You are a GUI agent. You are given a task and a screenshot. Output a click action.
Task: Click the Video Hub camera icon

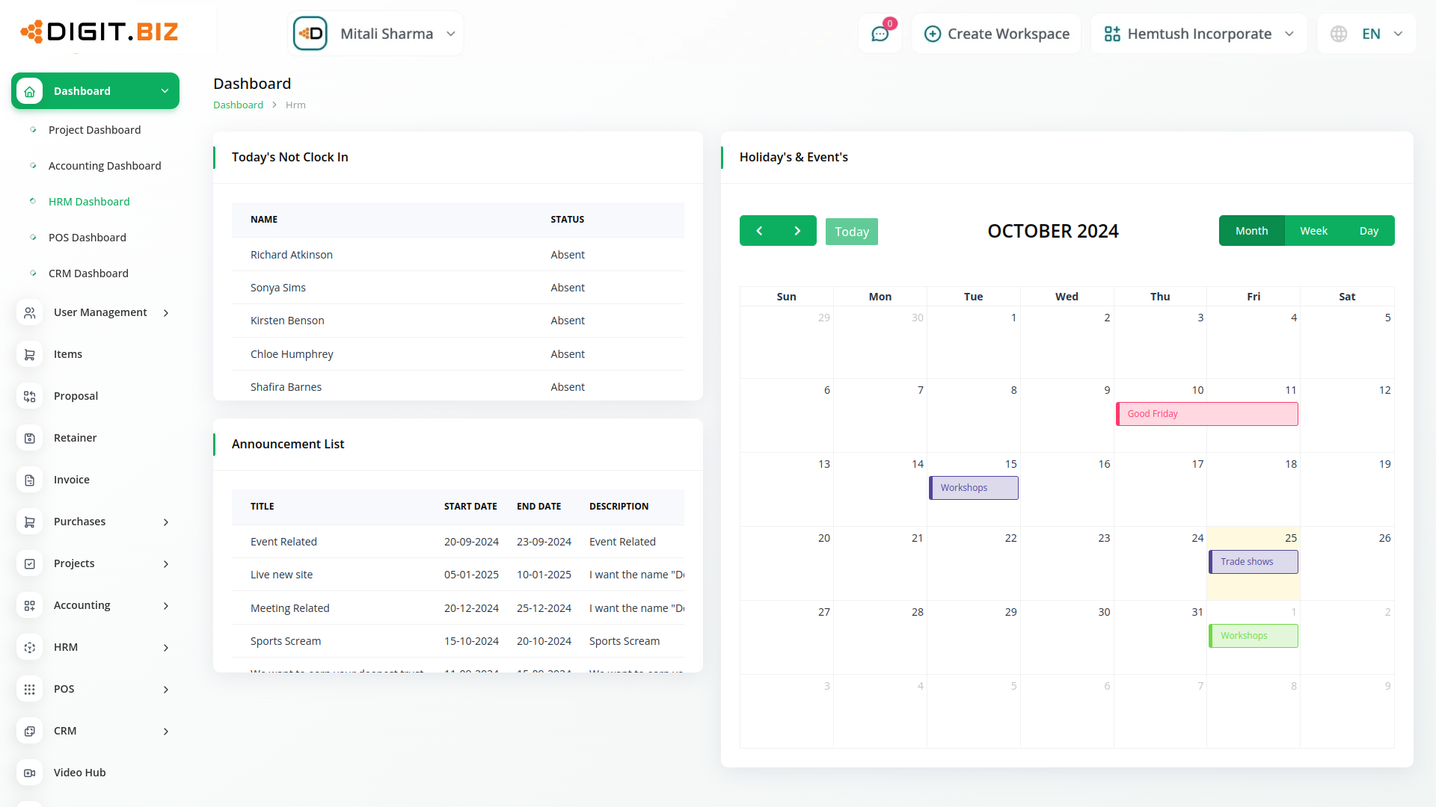coord(30,773)
